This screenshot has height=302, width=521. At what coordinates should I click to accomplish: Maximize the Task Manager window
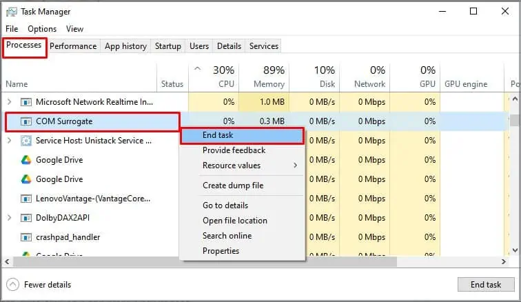coord(473,11)
